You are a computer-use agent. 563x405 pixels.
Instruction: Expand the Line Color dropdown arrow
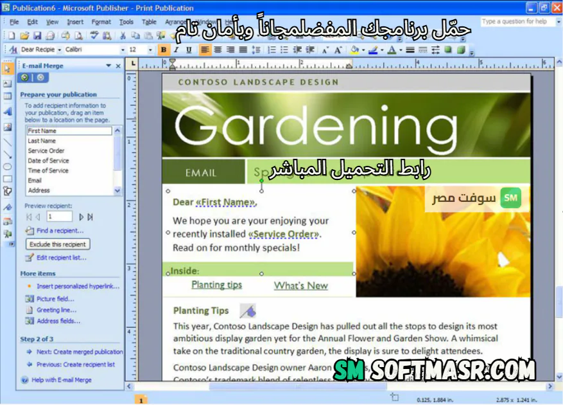coord(382,50)
